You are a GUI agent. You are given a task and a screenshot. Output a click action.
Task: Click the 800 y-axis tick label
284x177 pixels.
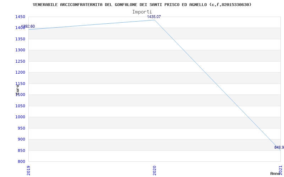[21, 162]
